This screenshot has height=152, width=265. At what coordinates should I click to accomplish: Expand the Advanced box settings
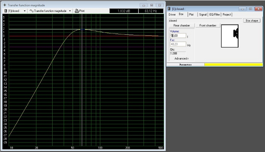coord(181,58)
